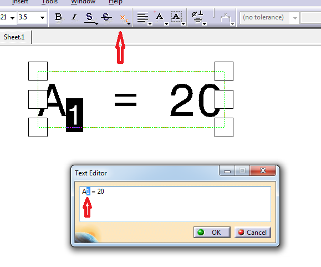Click the highlighted subscript 1 in drawing
Screen dimensions: 321x267
[74, 115]
